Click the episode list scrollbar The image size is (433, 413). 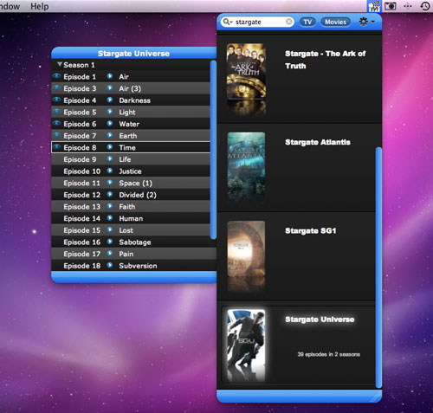click(213, 150)
